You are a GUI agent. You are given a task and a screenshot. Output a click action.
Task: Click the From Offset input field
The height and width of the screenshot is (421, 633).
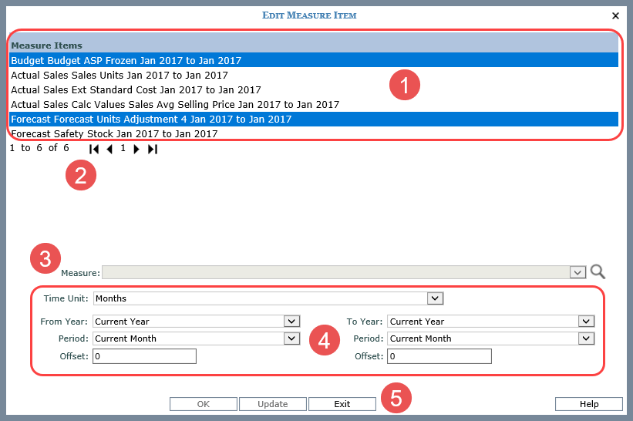coord(144,356)
